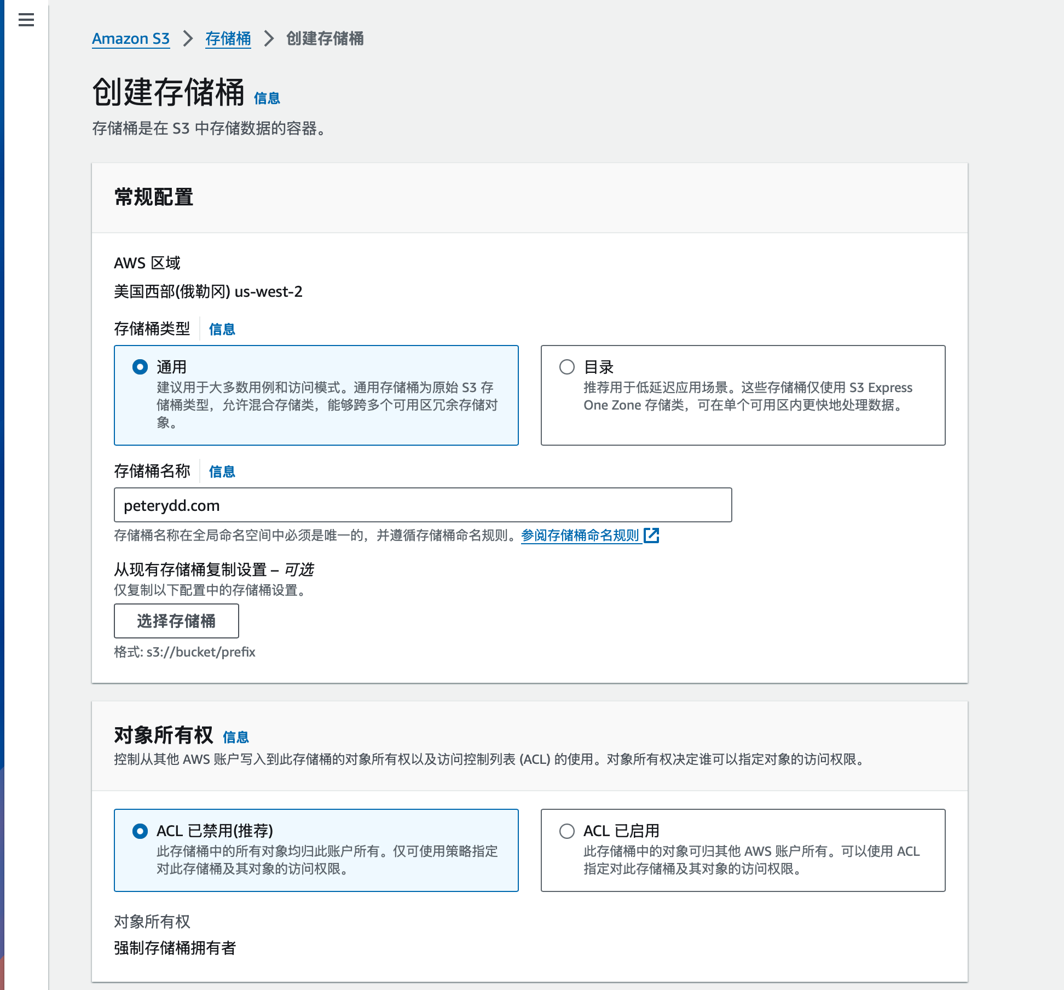1064x990 pixels.
Task: Open 信息 link beside 存储桶名称
Action: [222, 471]
